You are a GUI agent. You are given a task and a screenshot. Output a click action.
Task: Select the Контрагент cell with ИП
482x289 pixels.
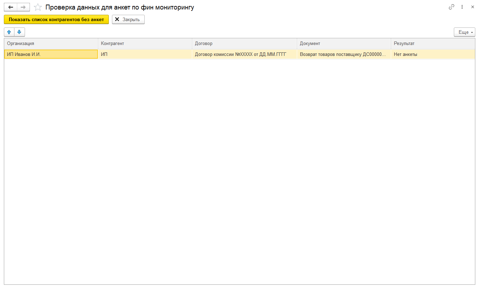[145, 54]
